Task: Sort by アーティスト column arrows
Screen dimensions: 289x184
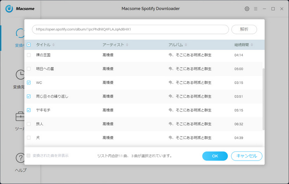Action: (127, 45)
